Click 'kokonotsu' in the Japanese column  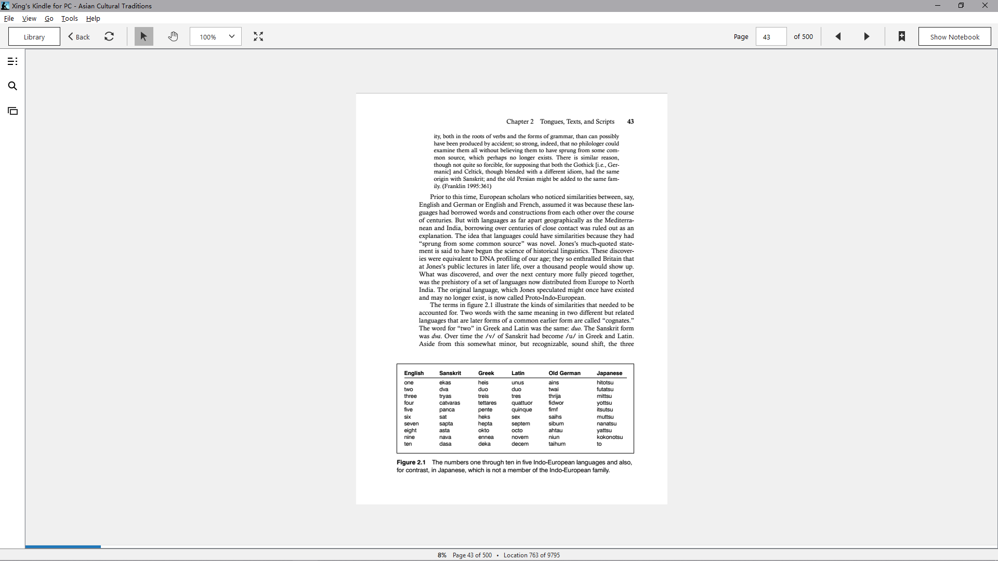tap(610, 437)
